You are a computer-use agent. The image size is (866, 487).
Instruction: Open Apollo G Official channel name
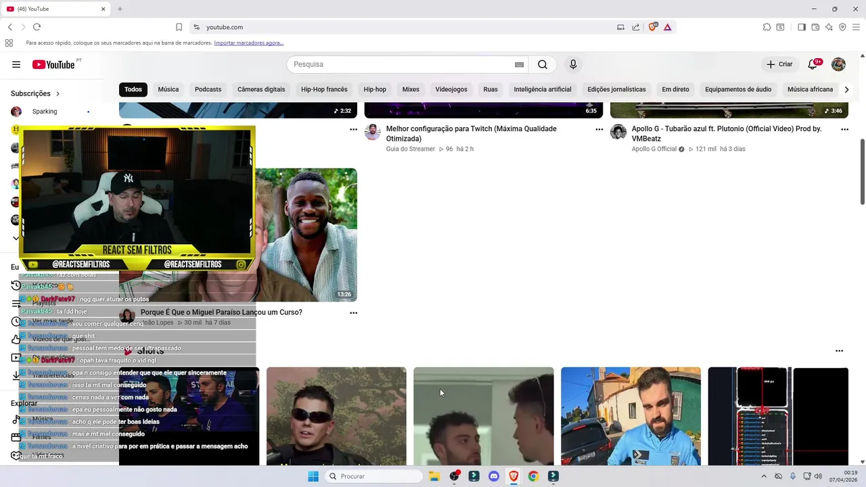point(654,149)
